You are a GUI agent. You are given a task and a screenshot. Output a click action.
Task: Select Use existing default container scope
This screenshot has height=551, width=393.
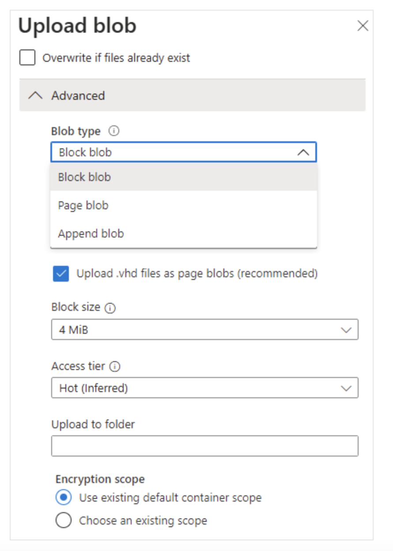pyautogui.click(x=64, y=498)
